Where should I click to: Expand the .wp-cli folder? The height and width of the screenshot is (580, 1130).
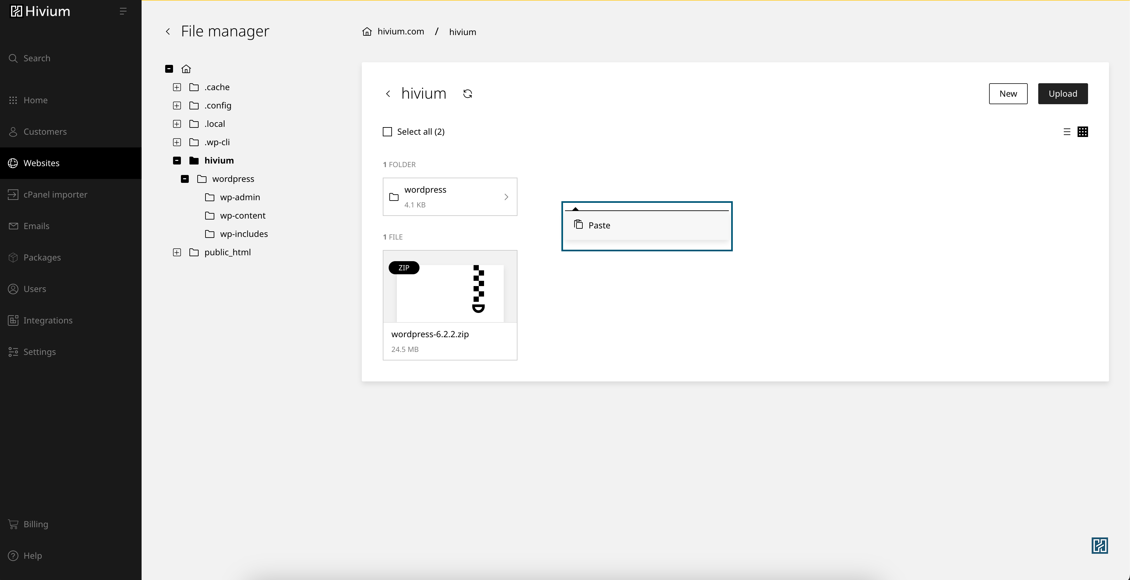177,142
